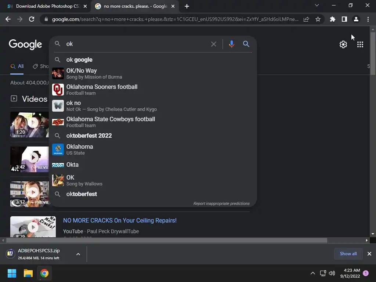
Task: Show all downloads
Action: (348, 254)
